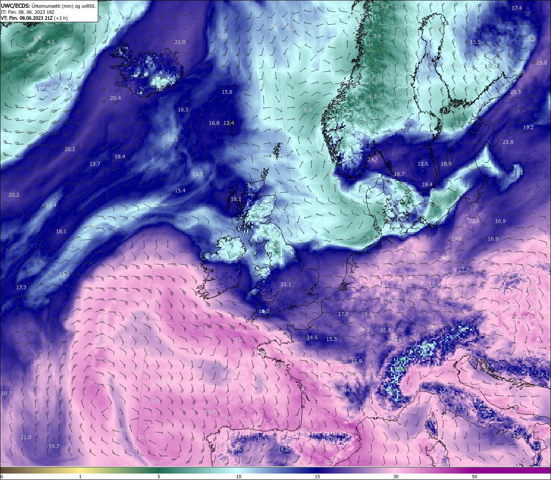551x480 pixels.
Task: Click the valid time 'VT: Fim. 08.06.2023 21Z (+3 h)'
Action: 34,18
